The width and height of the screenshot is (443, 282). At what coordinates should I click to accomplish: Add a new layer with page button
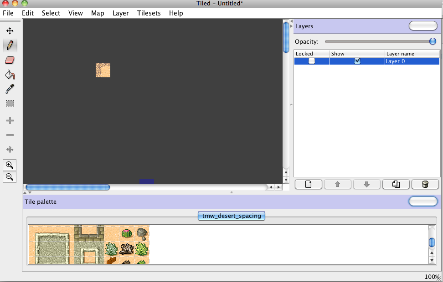tap(309, 184)
